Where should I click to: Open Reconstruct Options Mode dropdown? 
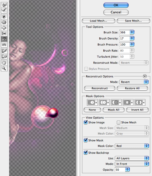tap(134, 82)
